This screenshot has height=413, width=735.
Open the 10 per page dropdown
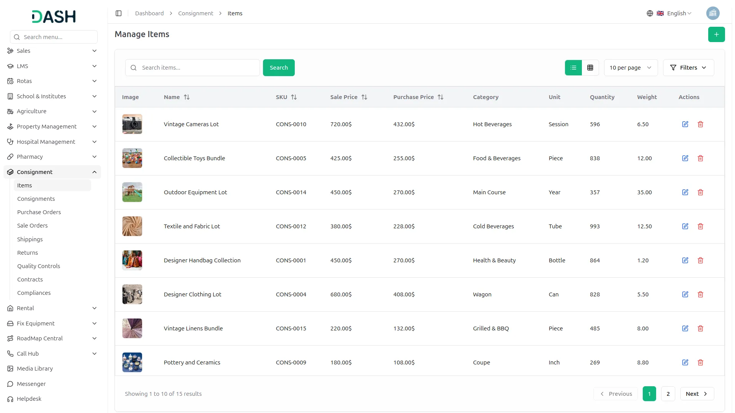pos(630,68)
